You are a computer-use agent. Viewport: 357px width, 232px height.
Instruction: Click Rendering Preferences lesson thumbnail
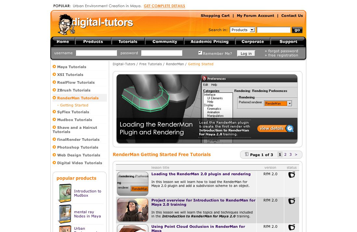click(133, 184)
